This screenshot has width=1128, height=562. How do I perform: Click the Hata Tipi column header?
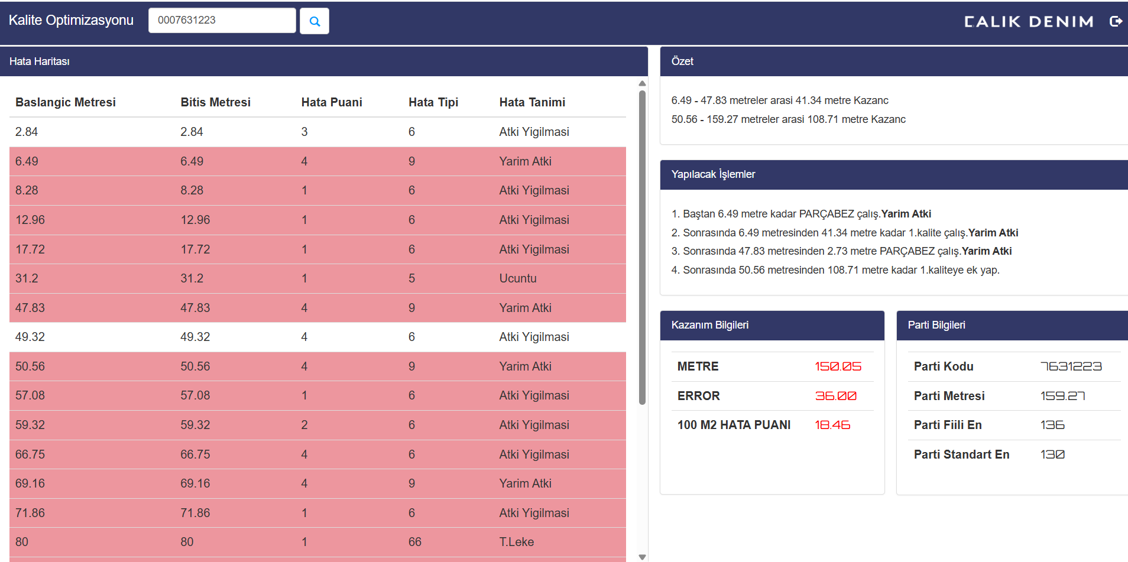pos(433,102)
